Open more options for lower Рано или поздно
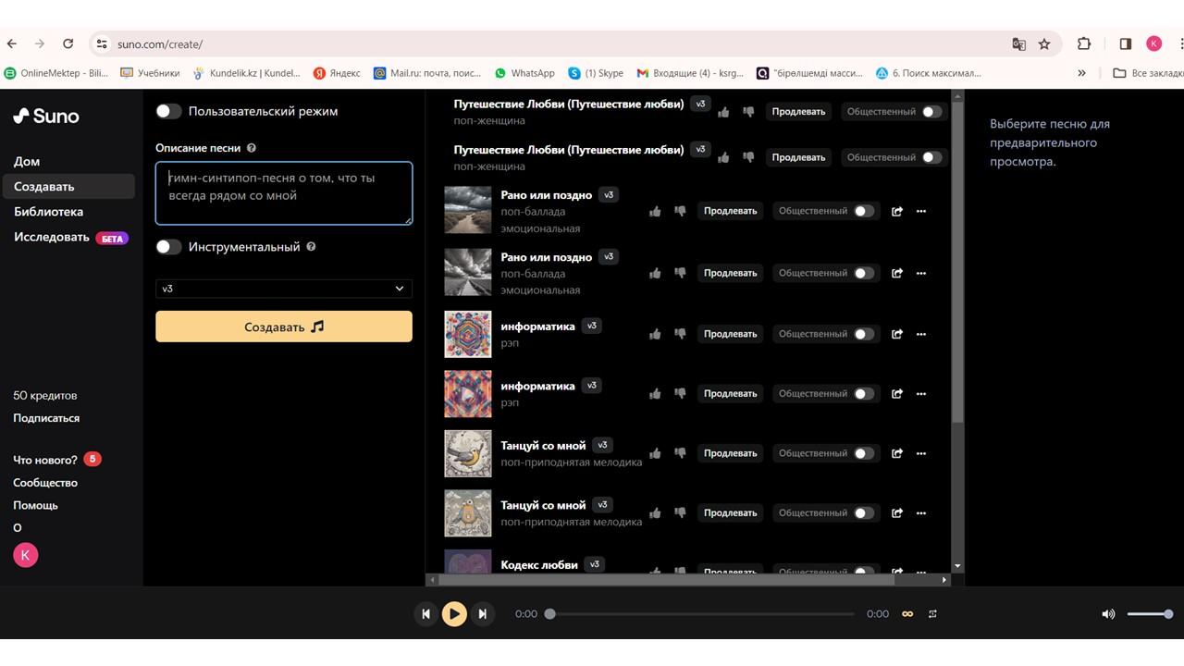 920,273
